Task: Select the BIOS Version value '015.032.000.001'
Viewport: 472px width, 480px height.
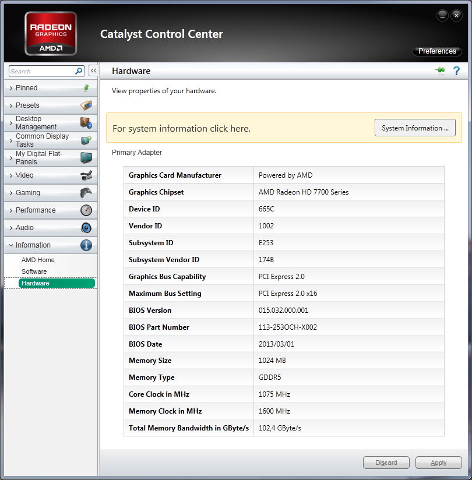Action: (283, 310)
